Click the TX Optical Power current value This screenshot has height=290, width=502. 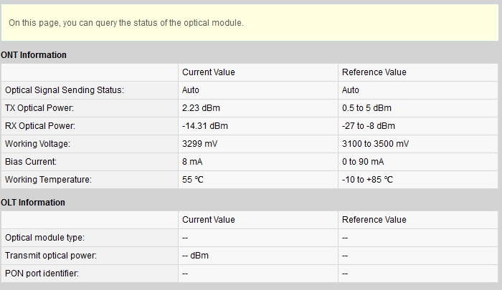(201, 108)
